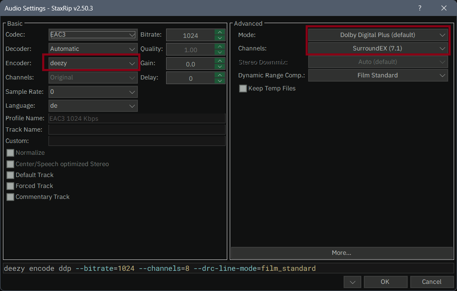The width and height of the screenshot is (457, 291).
Task: Increase Delay with the up arrow
Action: pyautogui.click(x=220, y=75)
